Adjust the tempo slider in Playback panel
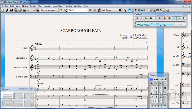The width and height of the screenshot is (192, 109). click(x=180, y=24)
